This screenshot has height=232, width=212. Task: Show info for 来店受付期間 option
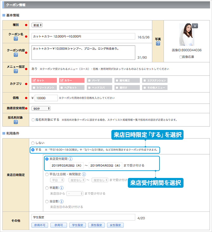pyautogui.click(x=71, y=159)
